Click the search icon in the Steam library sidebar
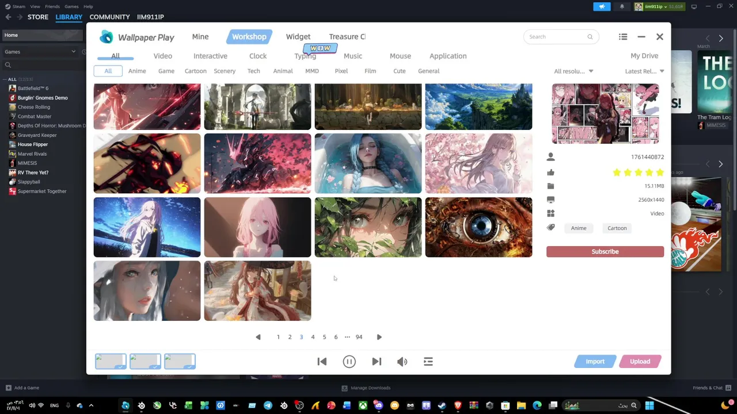Image resolution: width=737 pixels, height=414 pixels. tap(8, 64)
